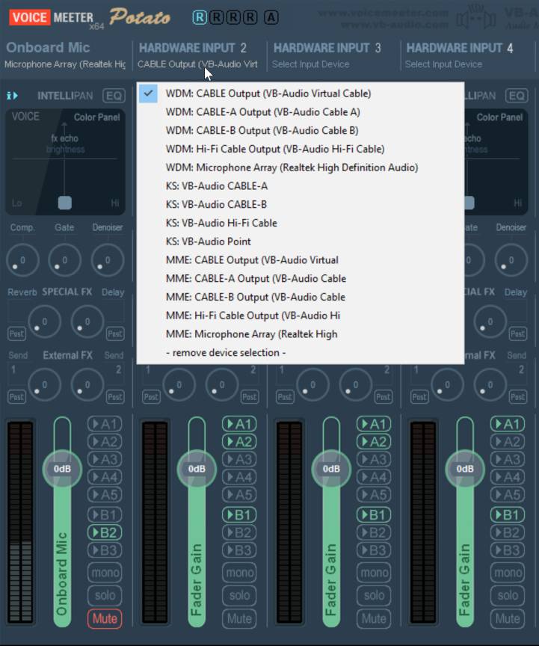
Task: Click the first highlighted R recorder icon
Action: 200,16
